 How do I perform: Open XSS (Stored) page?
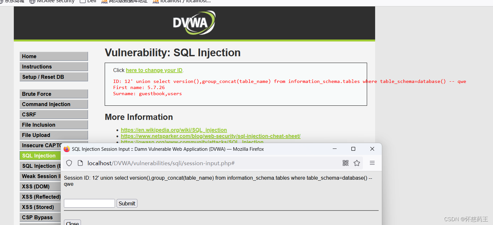point(40,207)
